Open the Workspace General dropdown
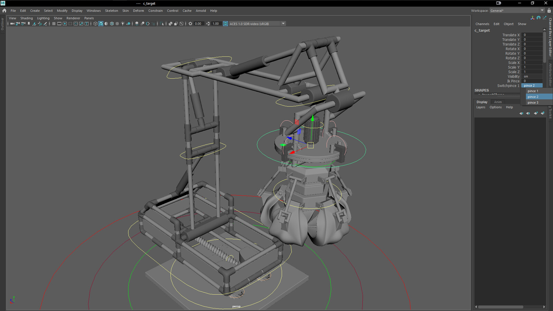 click(x=517, y=10)
